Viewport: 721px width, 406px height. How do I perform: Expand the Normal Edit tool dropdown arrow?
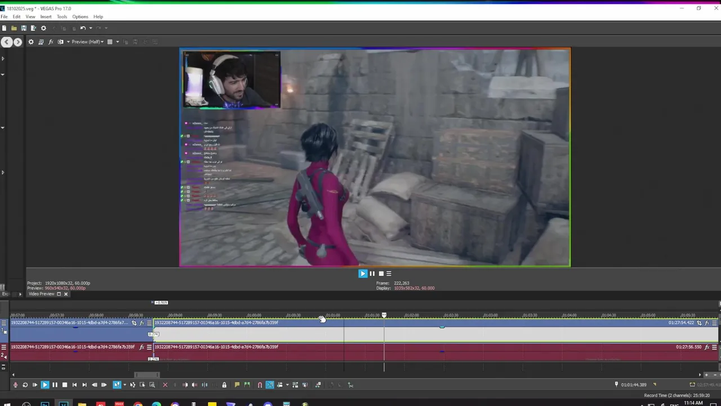coord(124,385)
